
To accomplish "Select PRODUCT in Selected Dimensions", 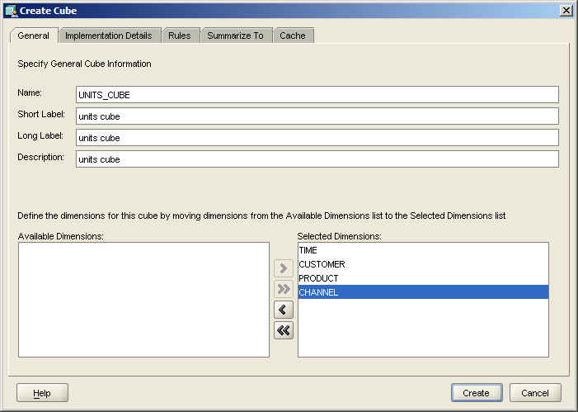I will coord(423,278).
